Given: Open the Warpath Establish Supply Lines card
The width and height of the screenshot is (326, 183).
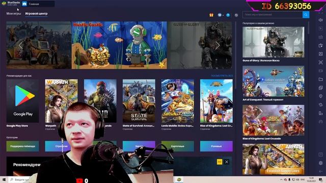Looking at the screenshot, I should click(273, 159).
